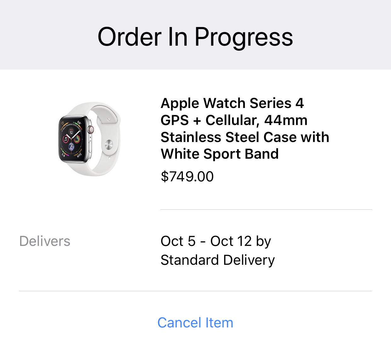Click the watch face screen in the image
Image resolution: width=391 pixels, height=352 pixels.
[x=73, y=139]
